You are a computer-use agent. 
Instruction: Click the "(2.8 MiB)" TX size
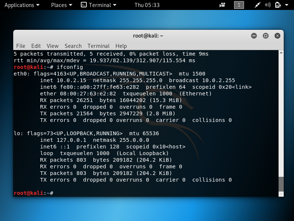coord(161,113)
